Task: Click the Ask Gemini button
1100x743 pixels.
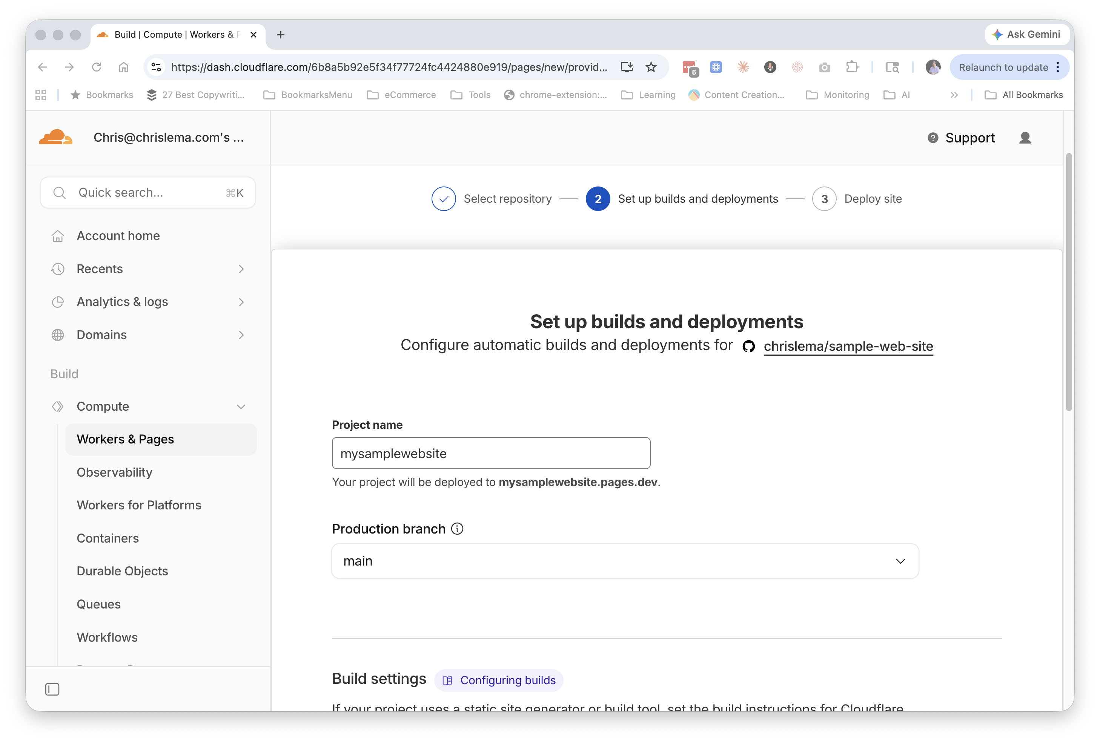Action: [1027, 35]
